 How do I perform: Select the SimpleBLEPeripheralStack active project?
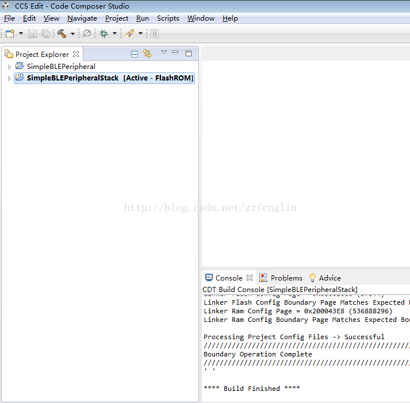click(104, 78)
